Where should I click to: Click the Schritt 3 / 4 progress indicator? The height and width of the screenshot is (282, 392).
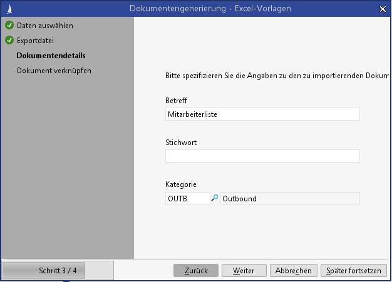(58, 271)
